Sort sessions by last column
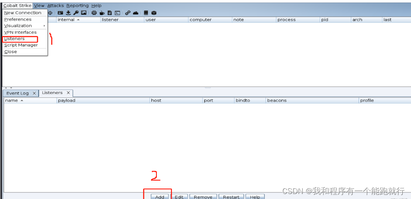The height and width of the screenshot is (199, 411). click(397, 20)
